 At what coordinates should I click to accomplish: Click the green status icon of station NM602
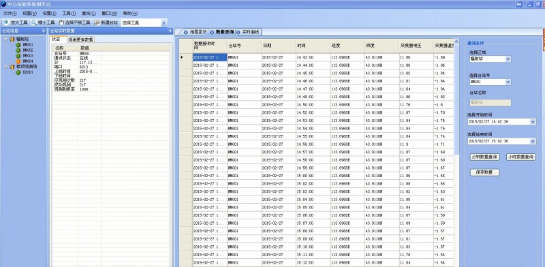pos(18,50)
